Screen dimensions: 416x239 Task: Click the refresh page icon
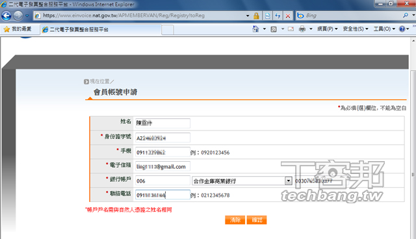tap(278, 16)
